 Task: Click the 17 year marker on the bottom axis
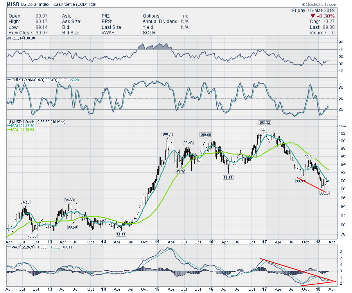pos(263,290)
